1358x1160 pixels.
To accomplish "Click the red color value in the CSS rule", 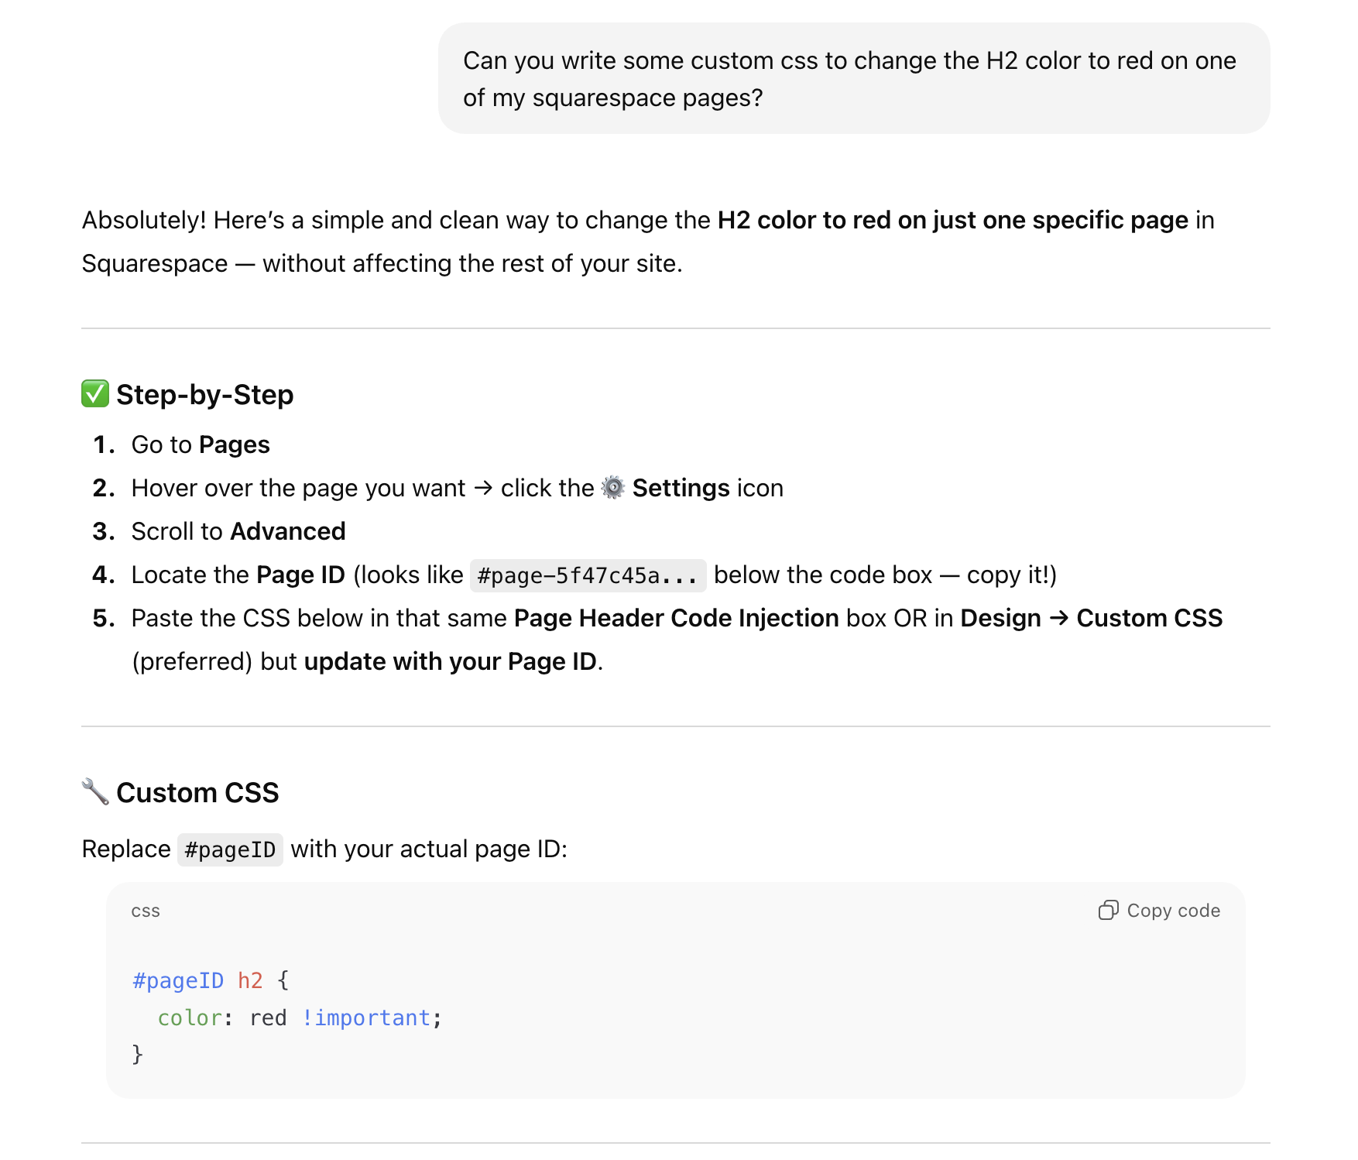I will (267, 1018).
